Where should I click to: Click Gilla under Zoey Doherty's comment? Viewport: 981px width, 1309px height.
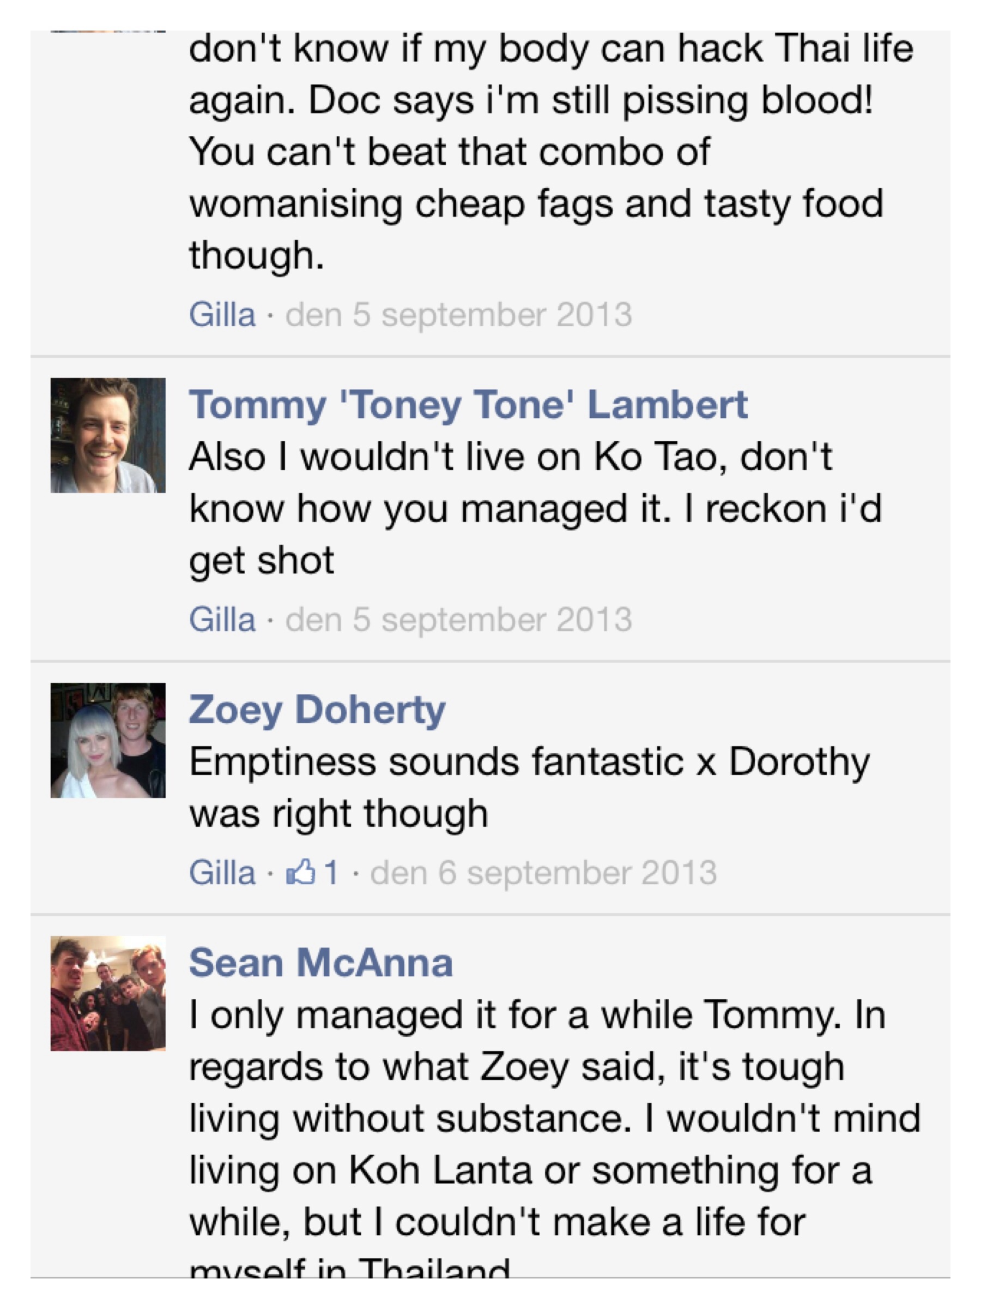(x=222, y=873)
